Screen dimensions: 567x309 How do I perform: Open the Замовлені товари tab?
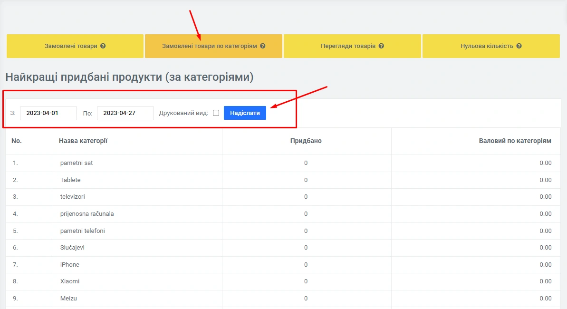tap(71, 46)
